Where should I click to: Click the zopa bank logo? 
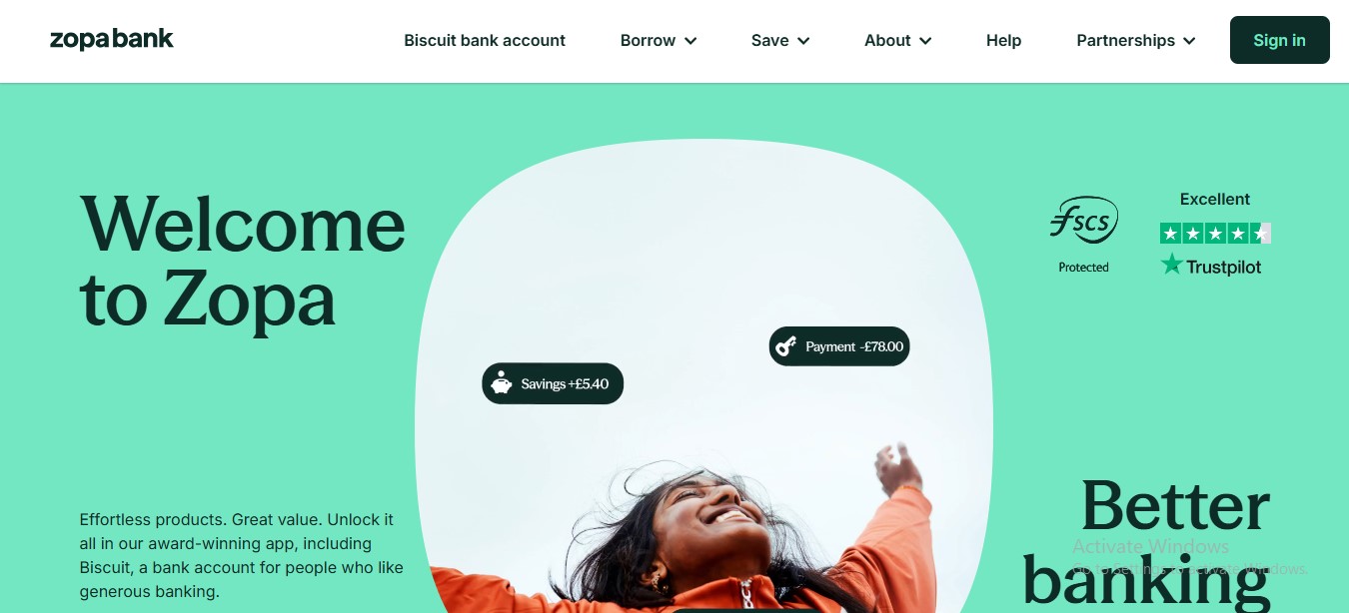[x=112, y=40]
